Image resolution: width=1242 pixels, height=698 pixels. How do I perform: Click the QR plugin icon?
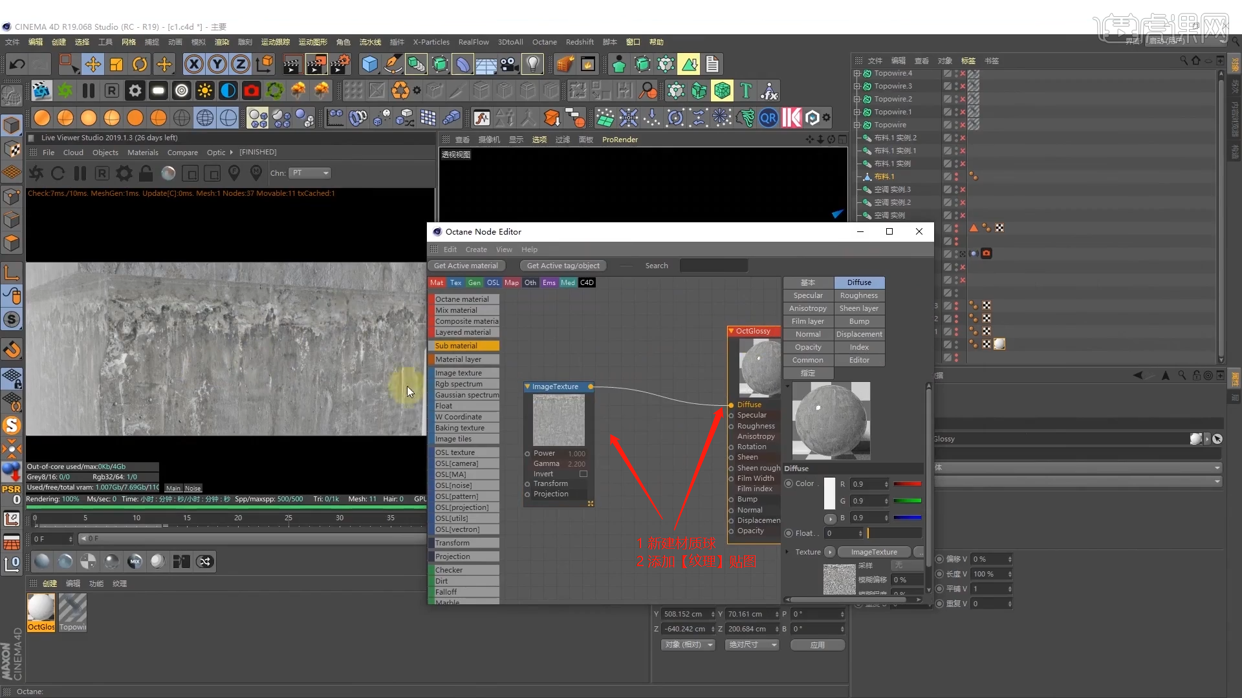(768, 118)
